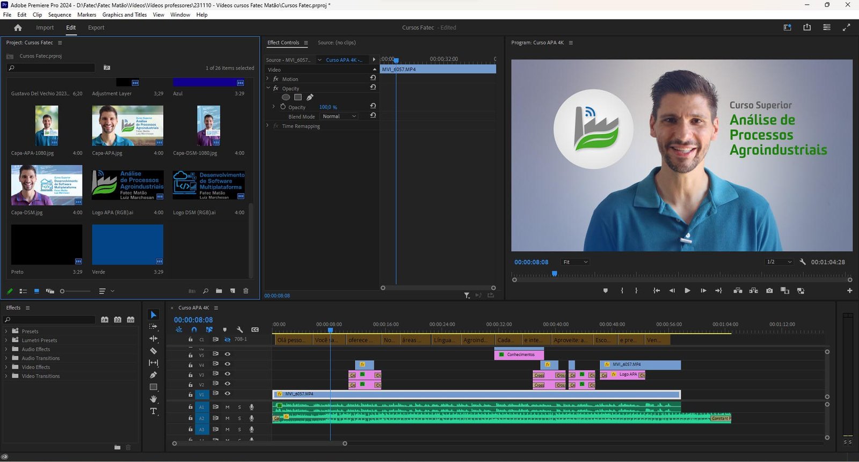The image size is (859, 462).
Task: Click the Export Frame camera icon
Action: tap(769, 291)
